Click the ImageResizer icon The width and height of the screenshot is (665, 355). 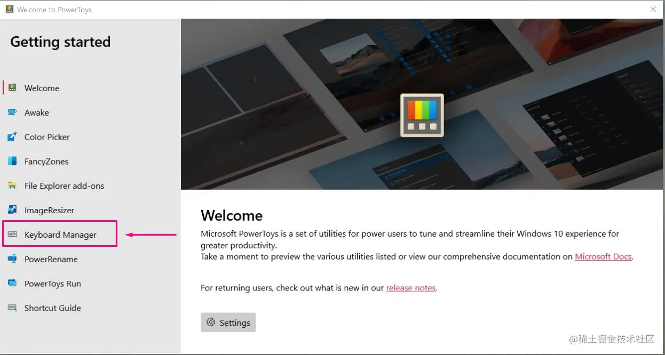click(12, 210)
